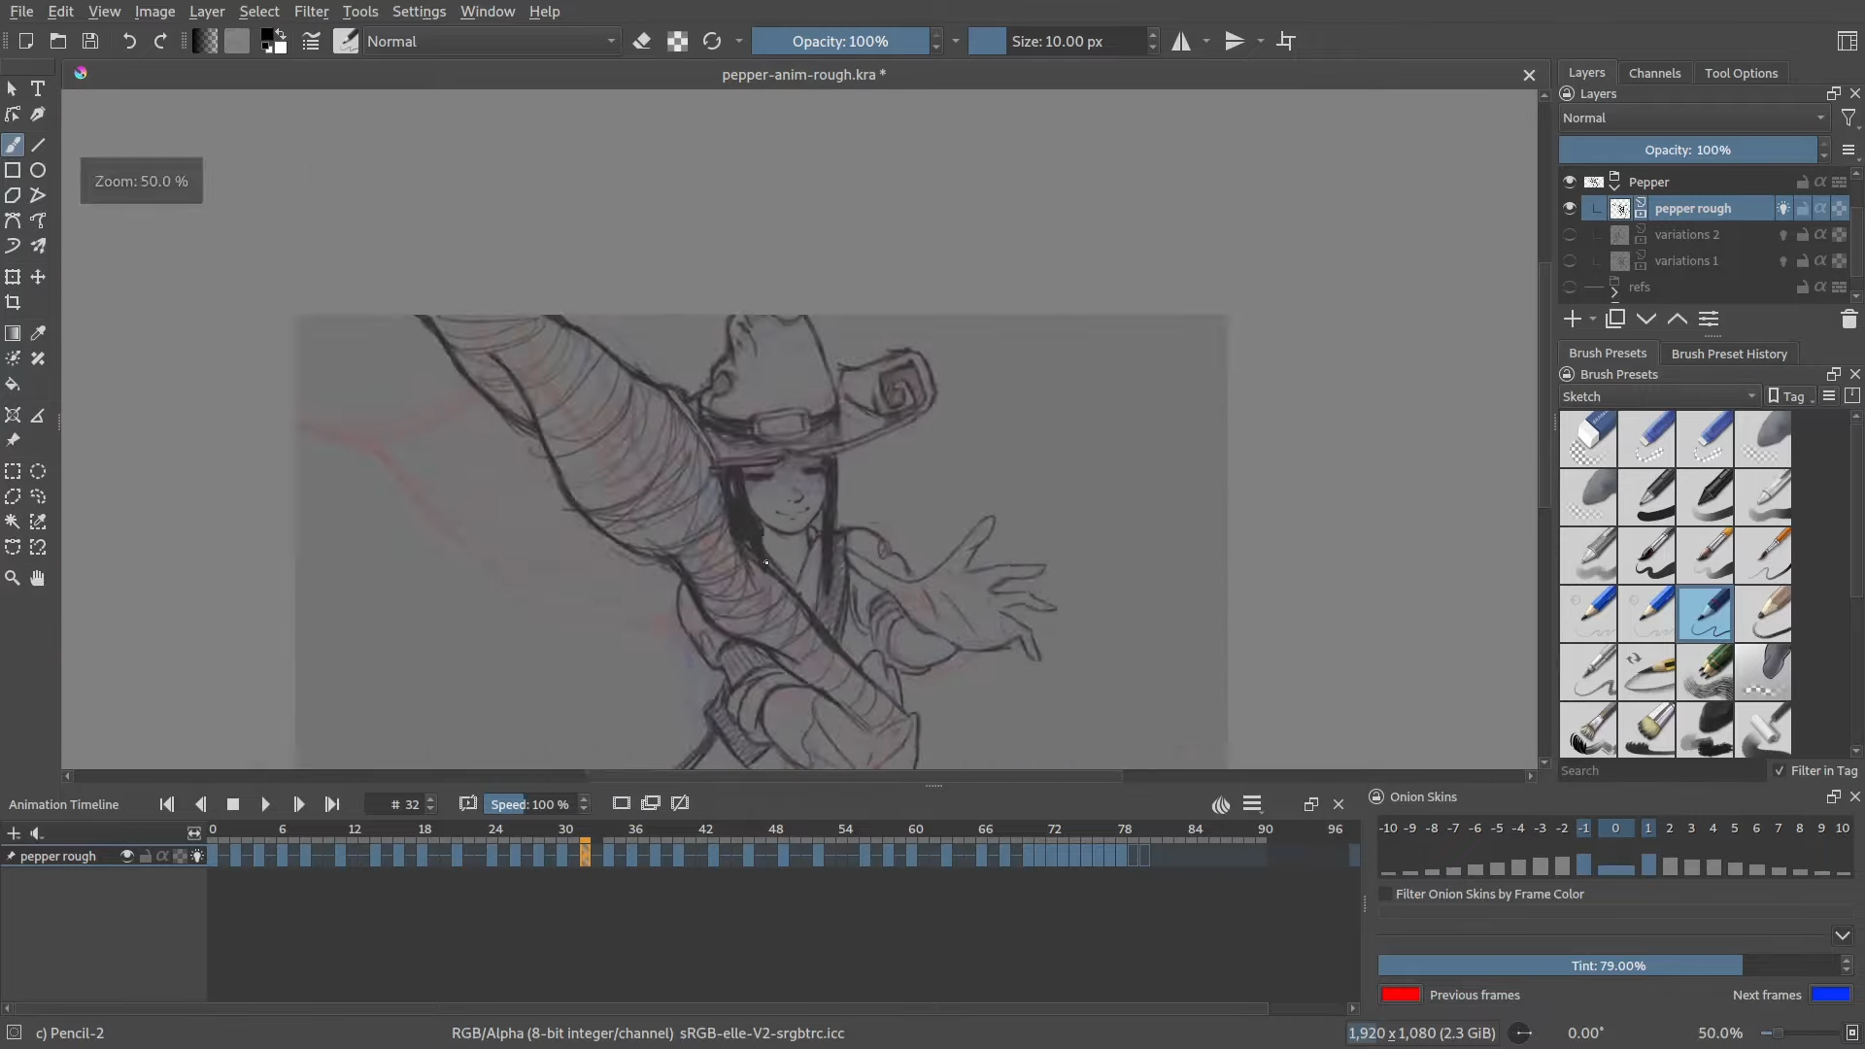
Task: Switch to the Channels tab
Action: click(1654, 73)
